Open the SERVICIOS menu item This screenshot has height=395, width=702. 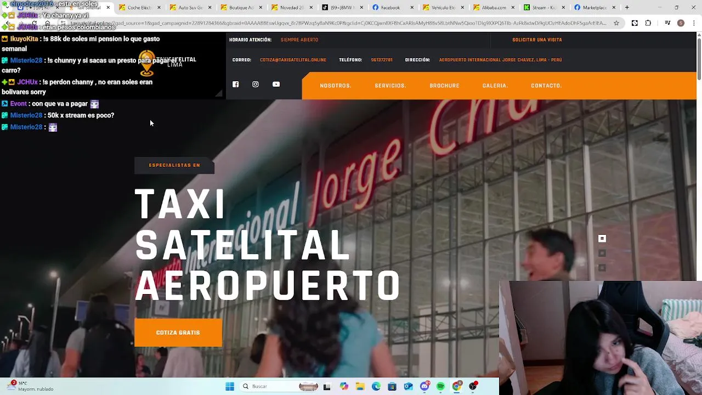click(390, 86)
